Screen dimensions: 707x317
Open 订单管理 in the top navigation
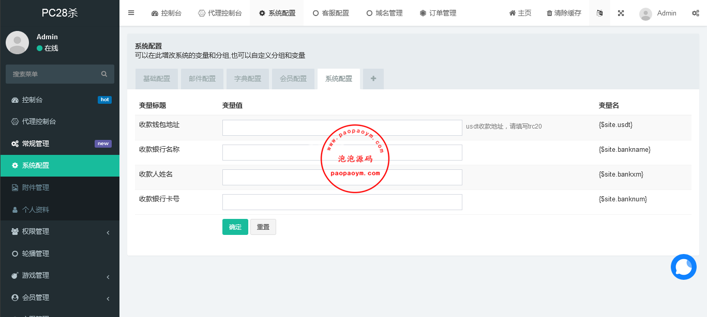click(438, 13)
